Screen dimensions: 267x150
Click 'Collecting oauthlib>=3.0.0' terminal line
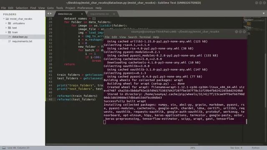click(126, 66)
